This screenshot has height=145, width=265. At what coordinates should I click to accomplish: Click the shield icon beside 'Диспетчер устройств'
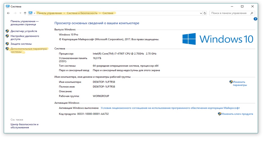7,31
